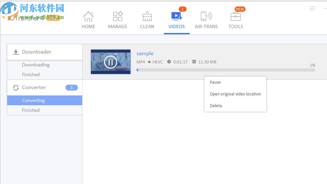
Task: Click the Videos download icon
Action: [x=177, y=16]
